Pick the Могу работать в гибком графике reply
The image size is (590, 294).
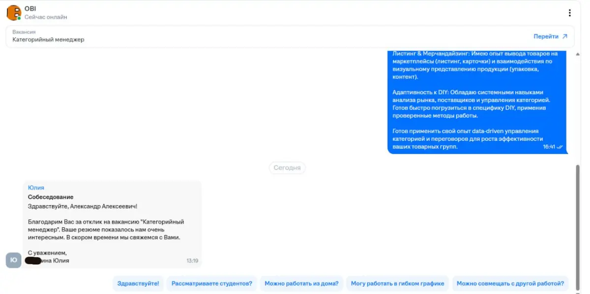pyautogui.click(x=397, y=283)
